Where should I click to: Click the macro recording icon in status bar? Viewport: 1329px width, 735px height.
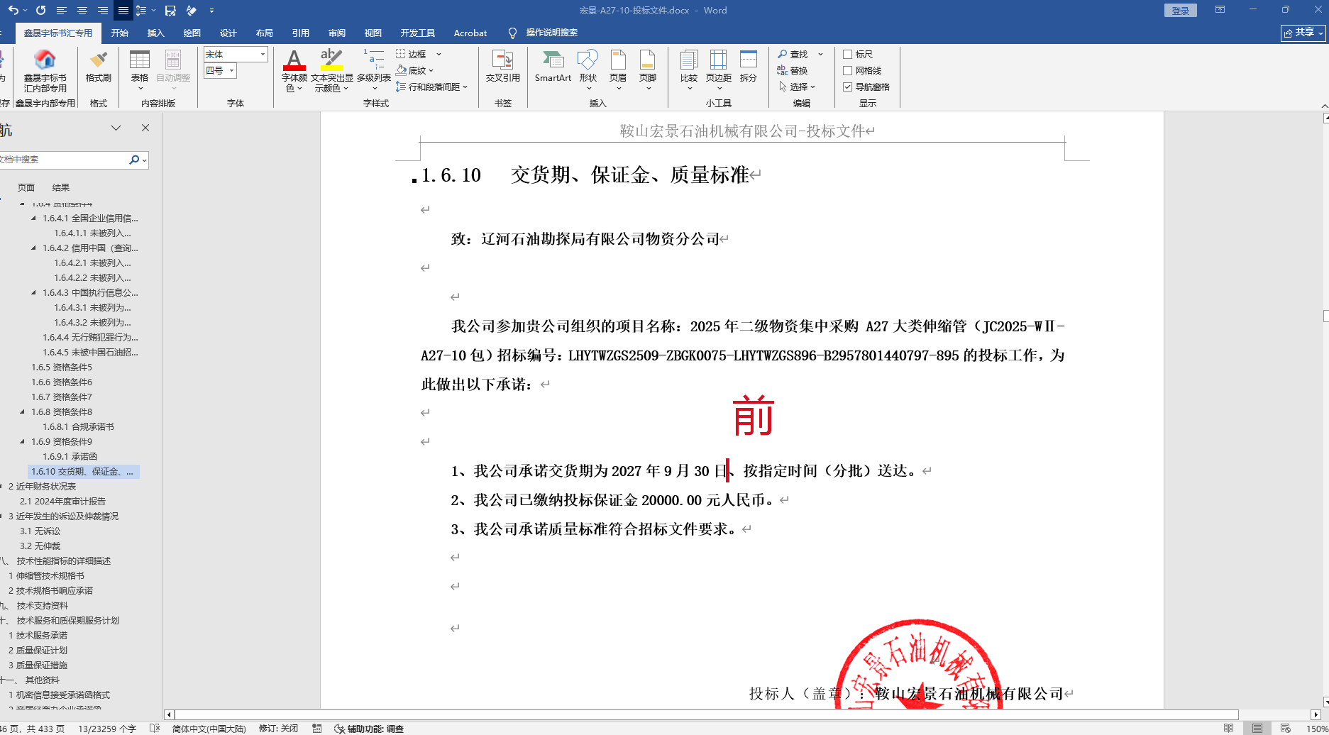click(x=317, y=729)
